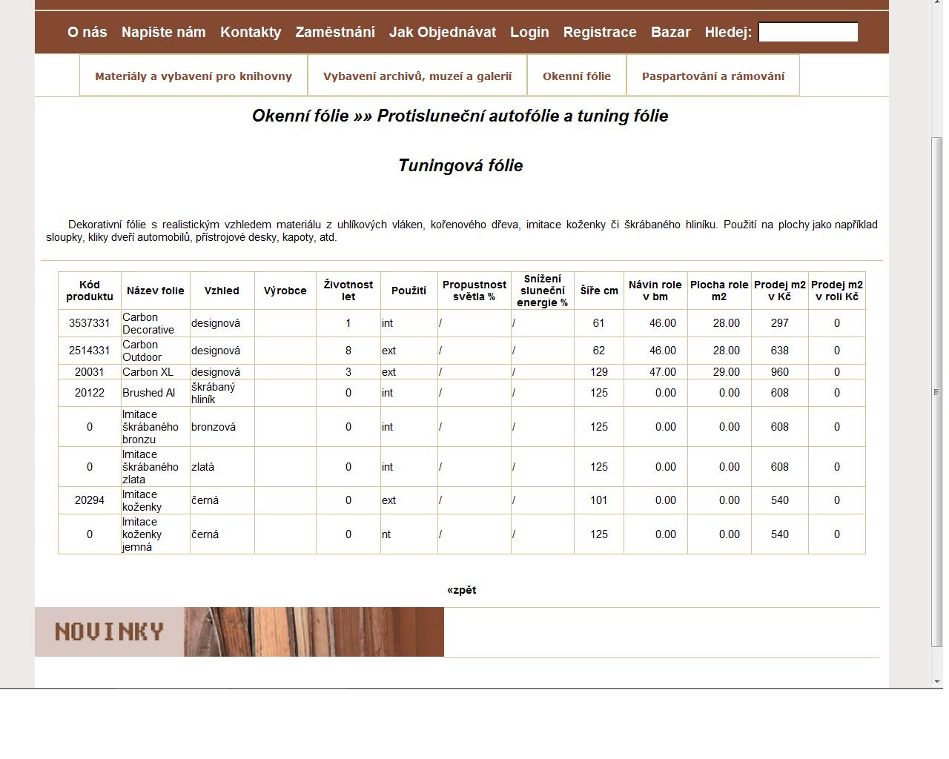The height and width of the screenshot is (759, 949).
Task: Click Napište nám in navigation bar
Action: [x=163, y=32]
